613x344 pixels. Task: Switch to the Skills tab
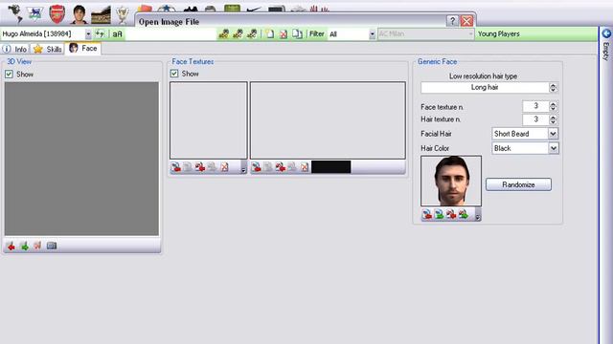click(48, 49)
